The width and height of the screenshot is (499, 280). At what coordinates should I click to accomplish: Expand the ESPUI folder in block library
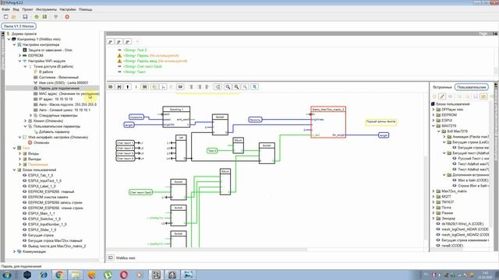click(434, 121)
